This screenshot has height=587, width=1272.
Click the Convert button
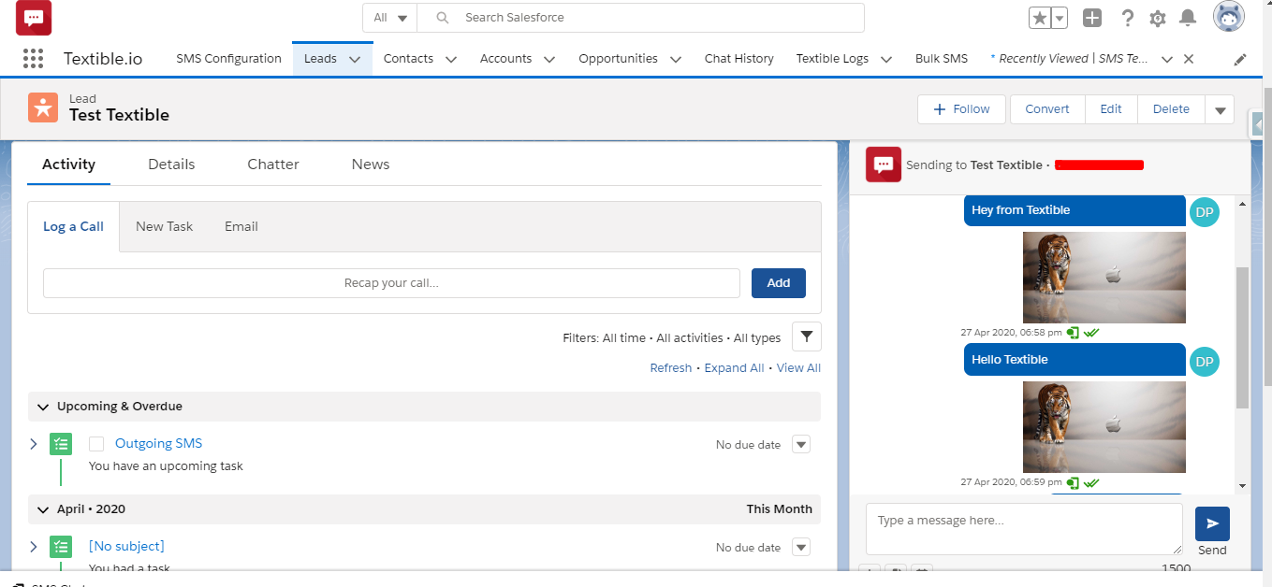click(x=1047, y=109)
